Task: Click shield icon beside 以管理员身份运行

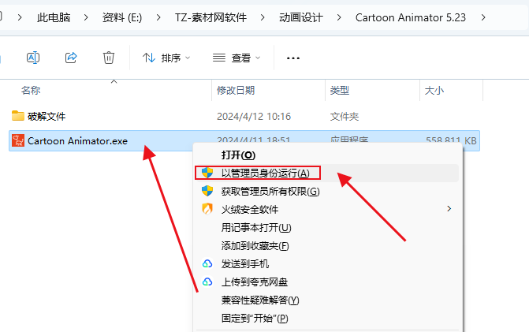Action: (x=207, y=173)
